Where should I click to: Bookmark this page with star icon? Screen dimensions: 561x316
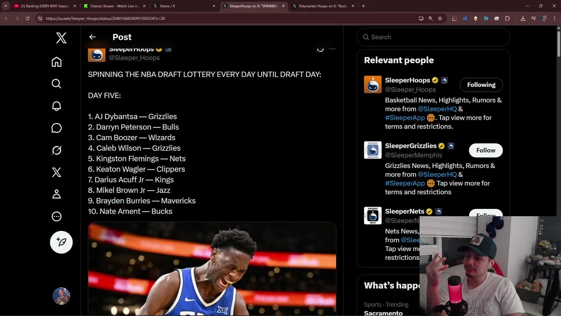[440, 18]
